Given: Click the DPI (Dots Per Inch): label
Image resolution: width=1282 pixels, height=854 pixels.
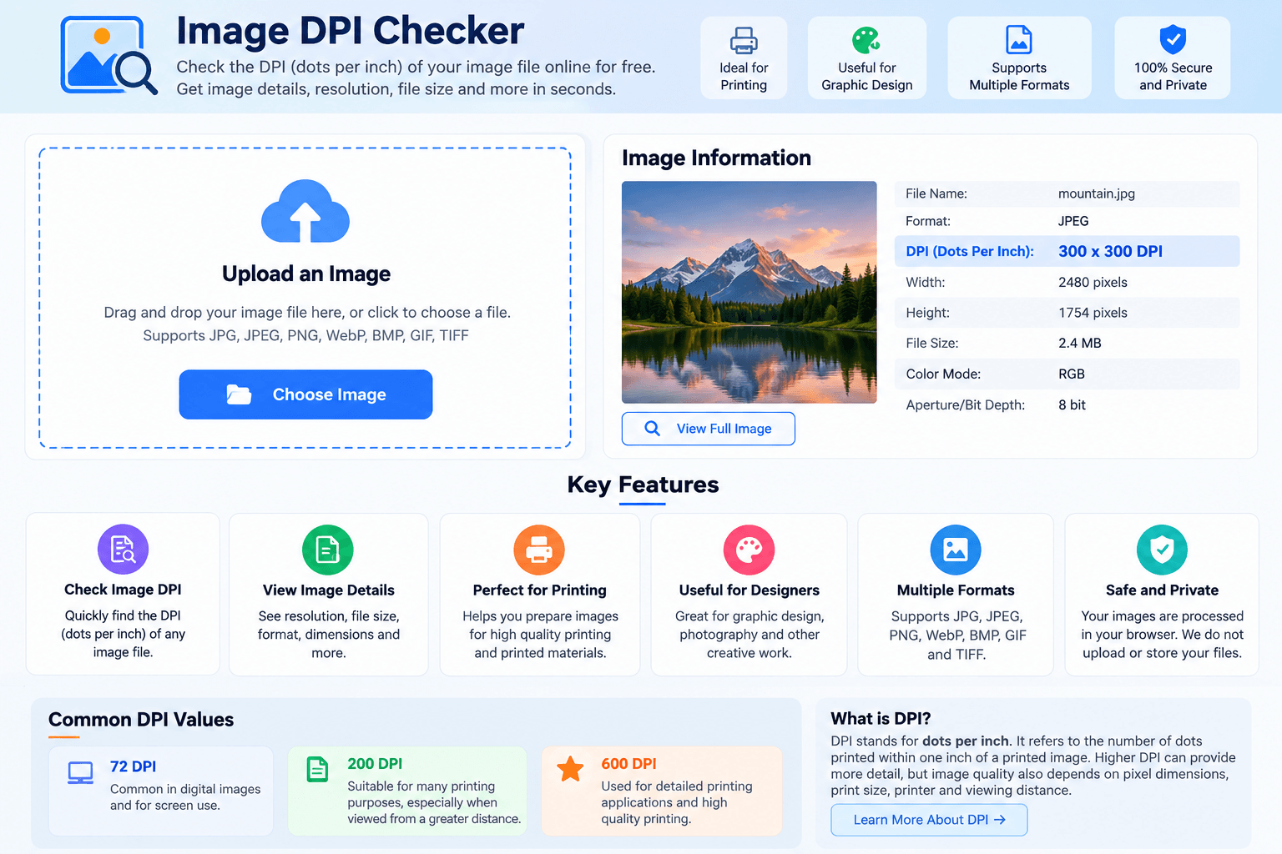Looking at the screenshot, I should click(x=970, y=251).
